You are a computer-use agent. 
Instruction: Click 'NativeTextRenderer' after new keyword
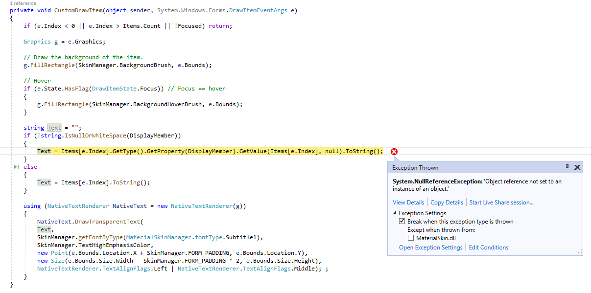tap(201, 206)
